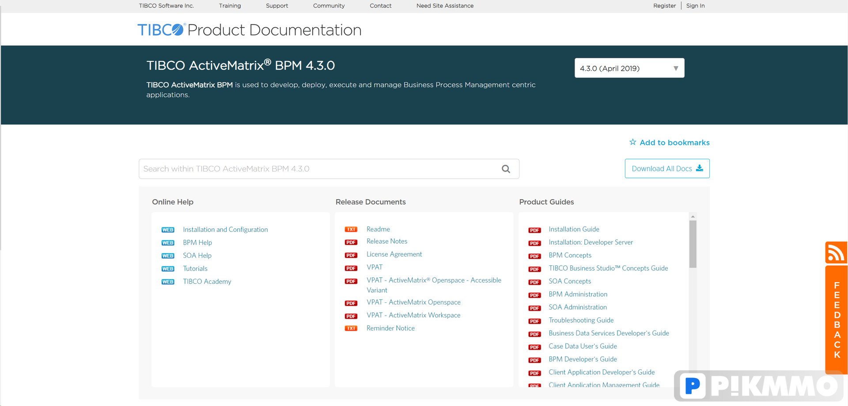Open the Release Notes document
The width and height of the screenshot is (848, 406).
click(387, 242)
